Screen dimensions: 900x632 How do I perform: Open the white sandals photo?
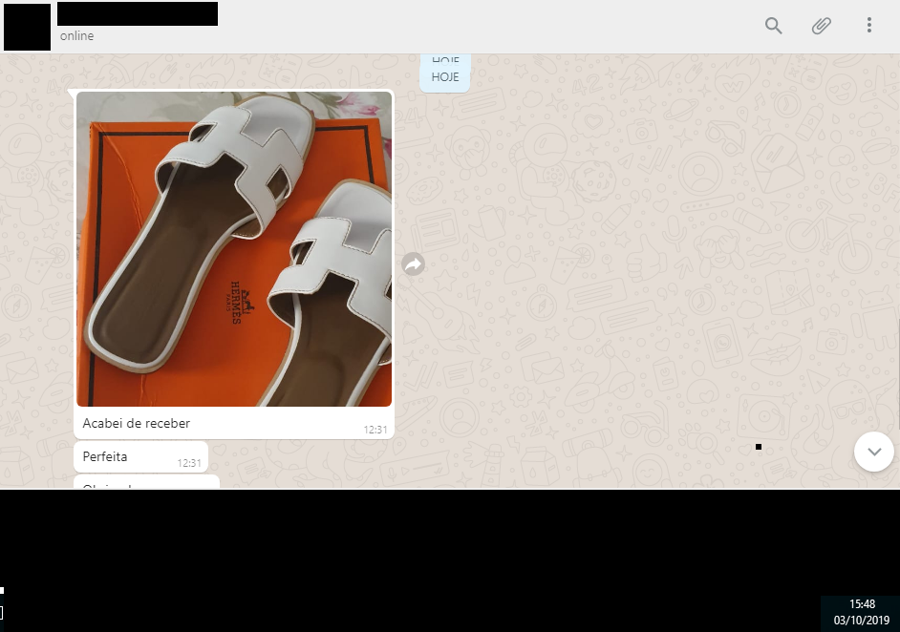(x=234, y=249)
